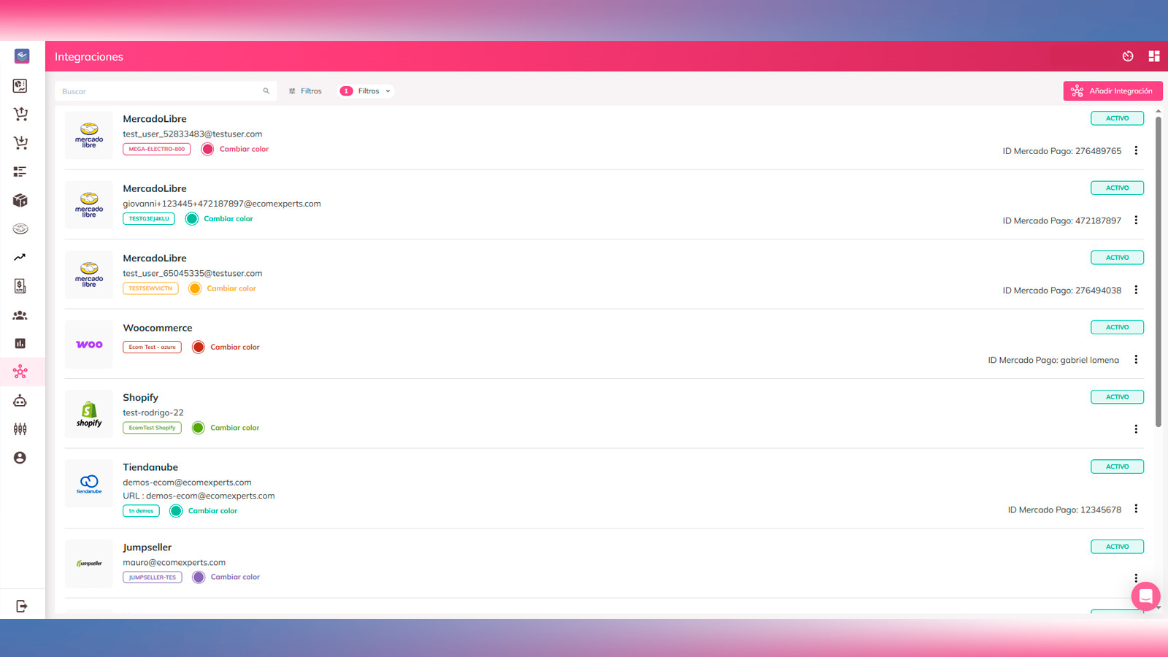The image size is (1168, 657).
Task: Open options menu for Tiendanube integration
Action: pyautogui.click(x=1136, y=509)
